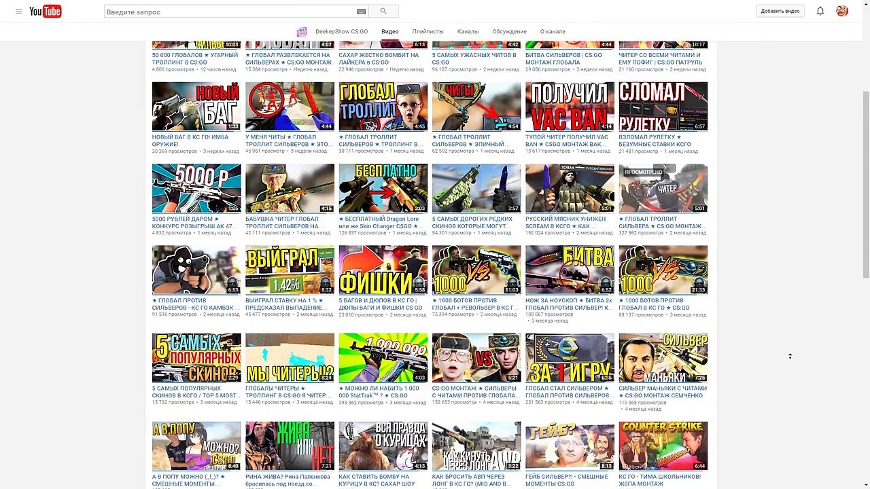Open 'САХАР ЖЕСТКО БОМБИТ НА ЛАЙКЕРА' title
Image resolution: width=870 pixels, height=489 pixels.
pos(381,58)
